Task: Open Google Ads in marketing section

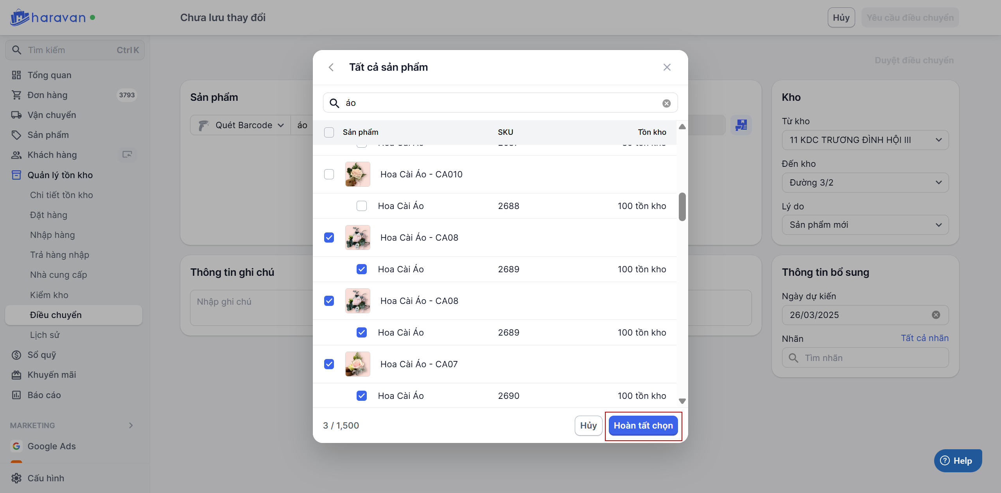Action: point(51,446)
